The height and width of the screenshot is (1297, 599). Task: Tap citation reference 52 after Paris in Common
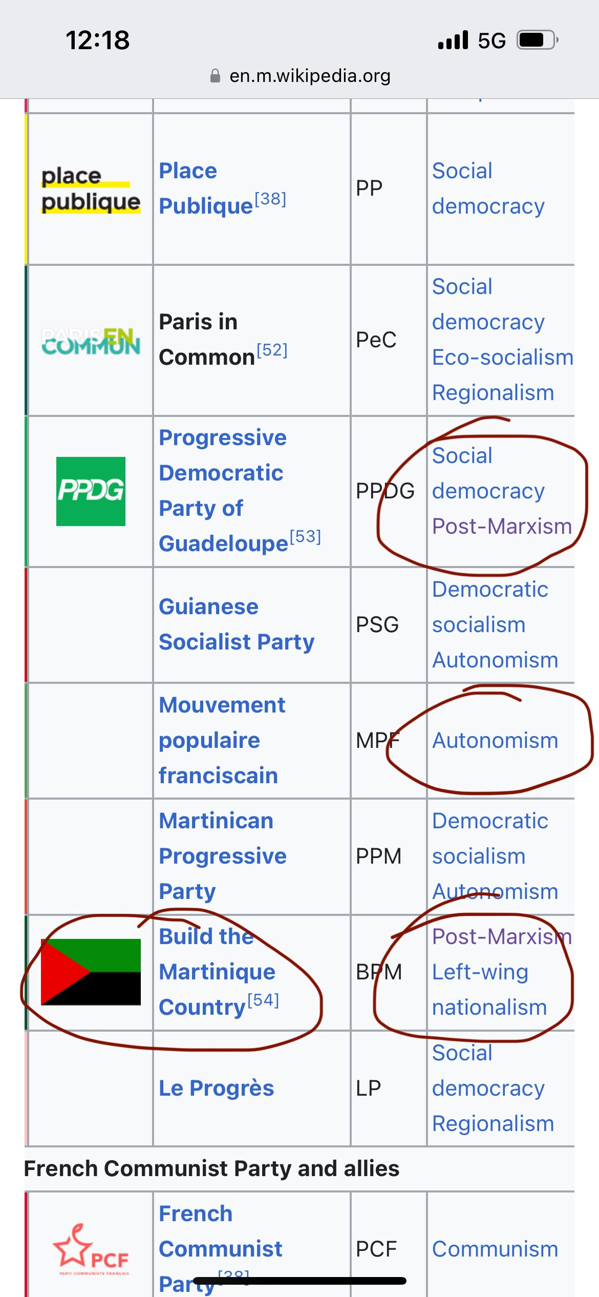[x=272, y=350]
